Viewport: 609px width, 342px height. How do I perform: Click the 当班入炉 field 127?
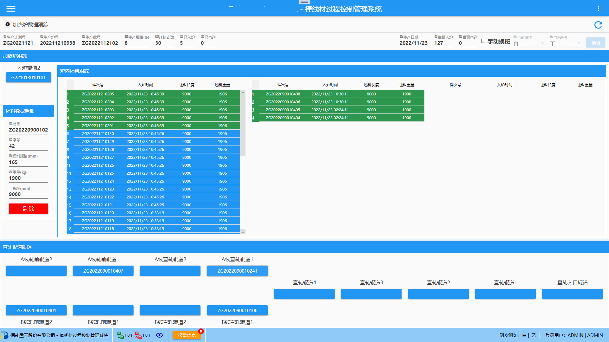(443, 43)
